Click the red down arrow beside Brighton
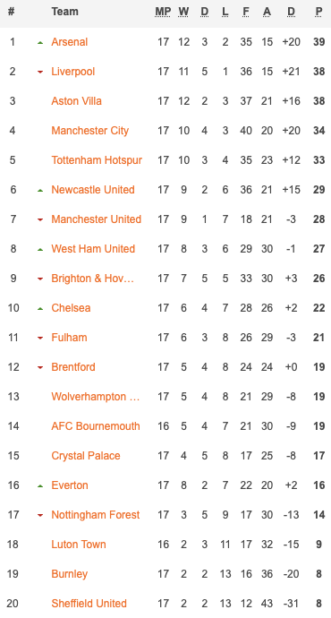The width and height of the screenshot is (331, 618). [40, 279]
